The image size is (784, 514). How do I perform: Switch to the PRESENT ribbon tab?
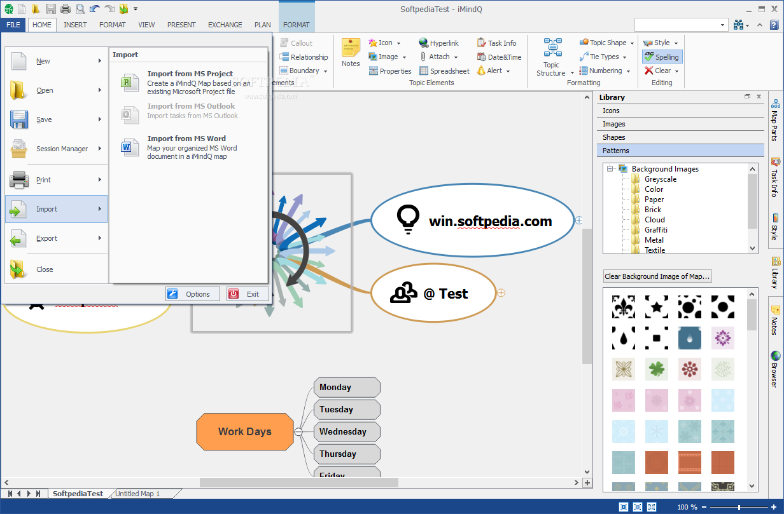[181, 25]
